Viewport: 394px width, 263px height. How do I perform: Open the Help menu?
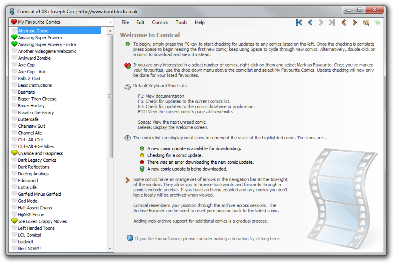pyautogui.click(x=200, y=22)
